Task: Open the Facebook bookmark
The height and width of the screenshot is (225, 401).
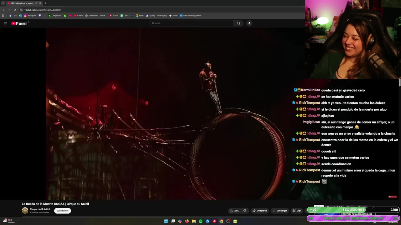Action: click(x=10, y=16)
